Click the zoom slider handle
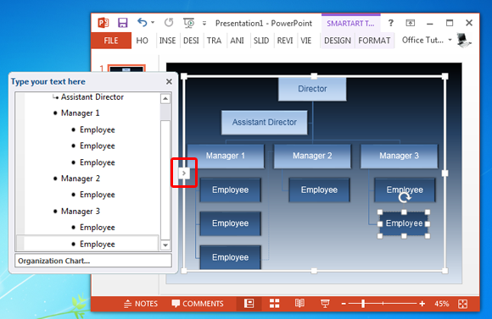The height and width of the screenshot is (319, 492). coord(363,304)
